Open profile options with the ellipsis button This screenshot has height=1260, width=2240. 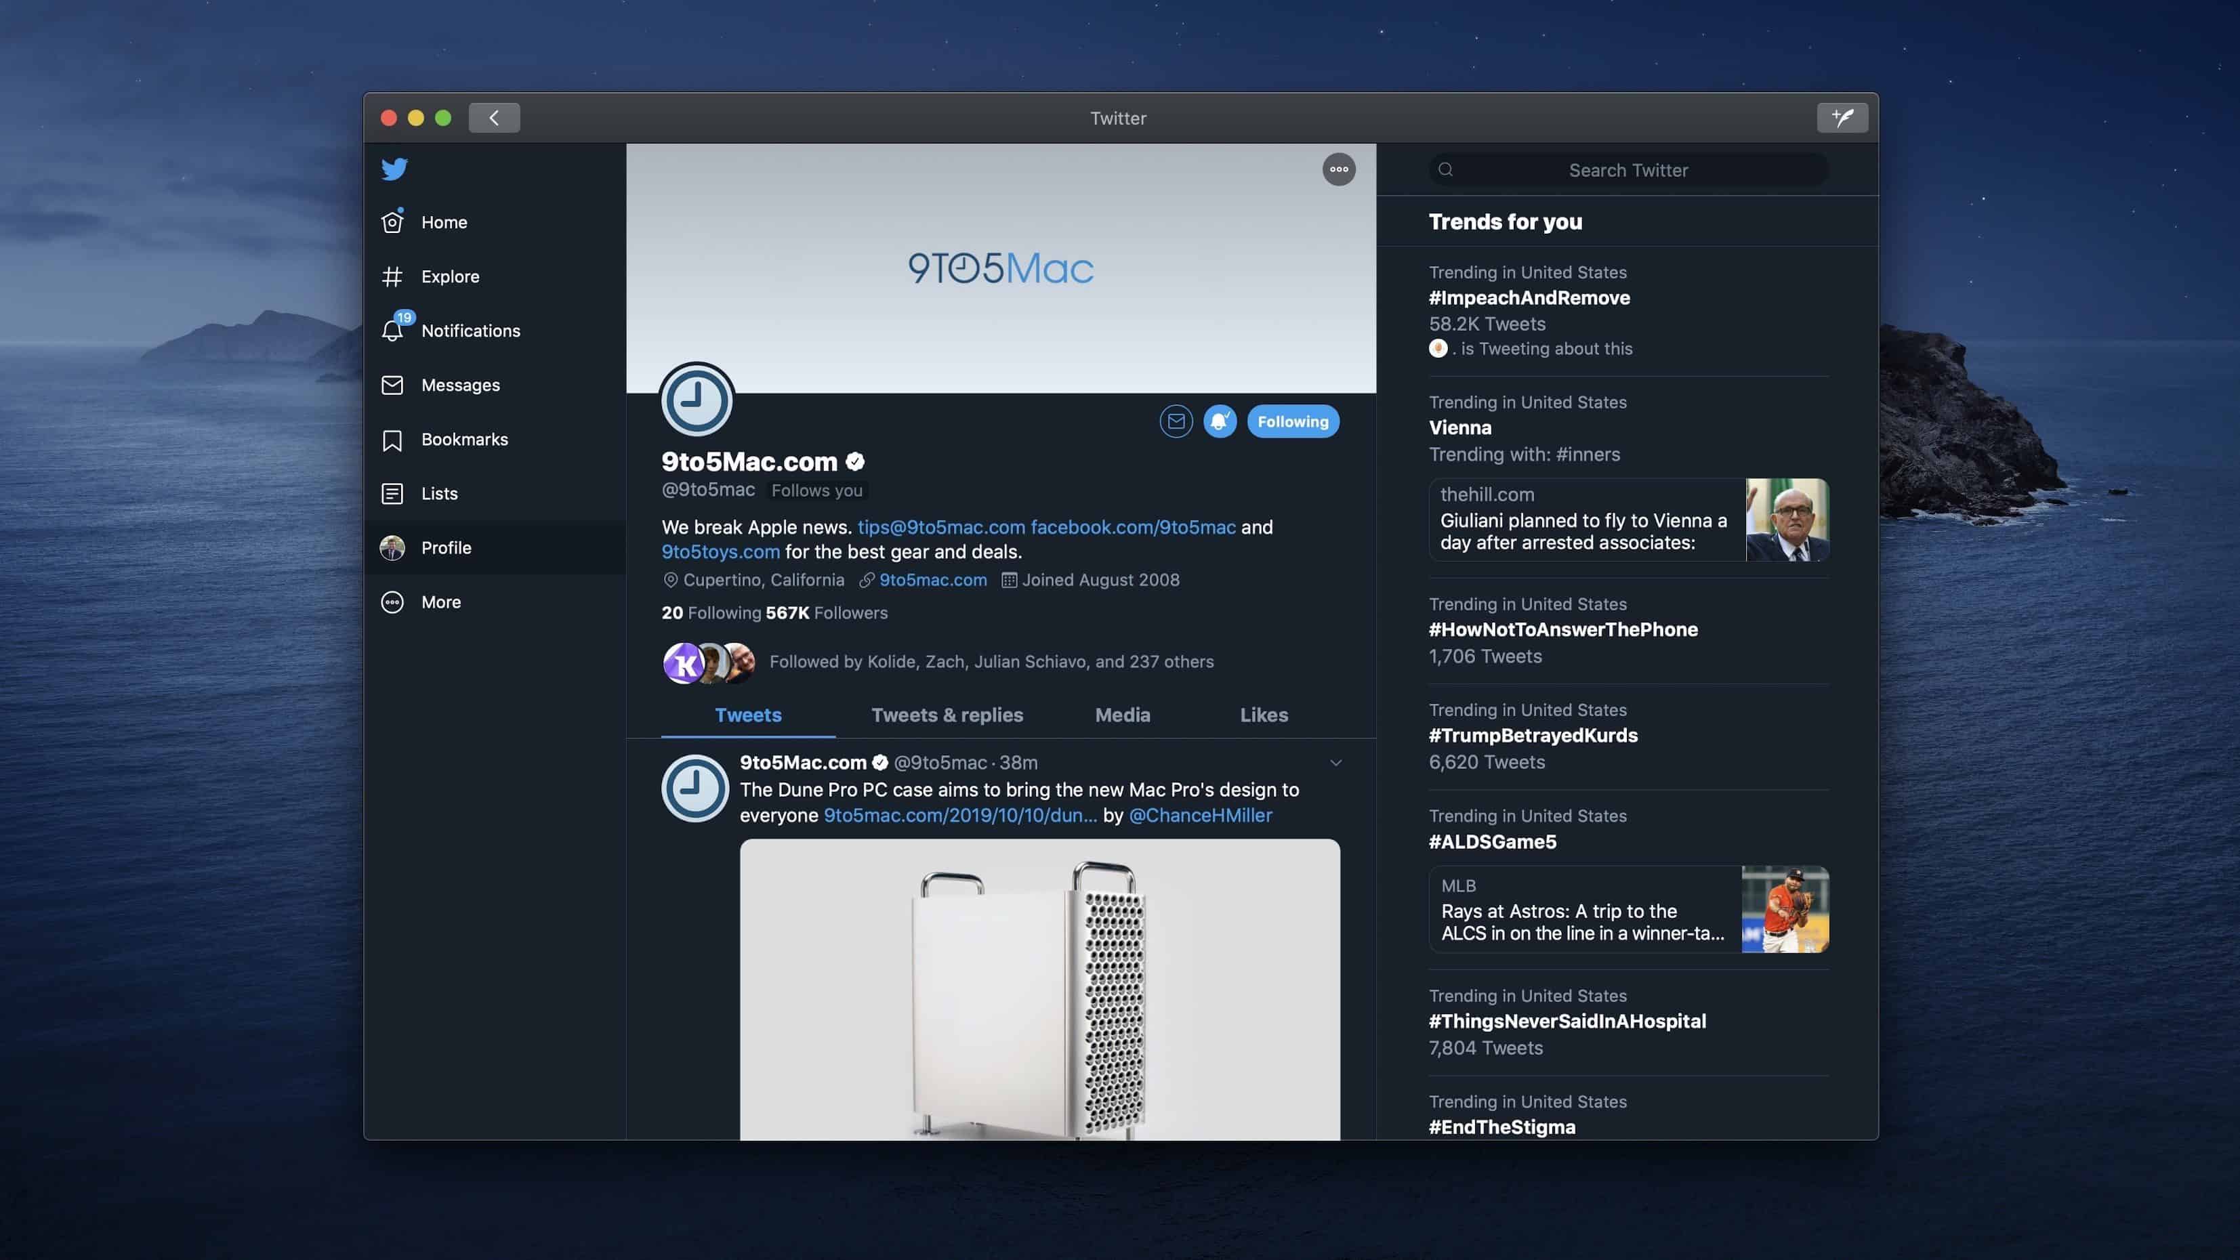(x=1339, y=169)
